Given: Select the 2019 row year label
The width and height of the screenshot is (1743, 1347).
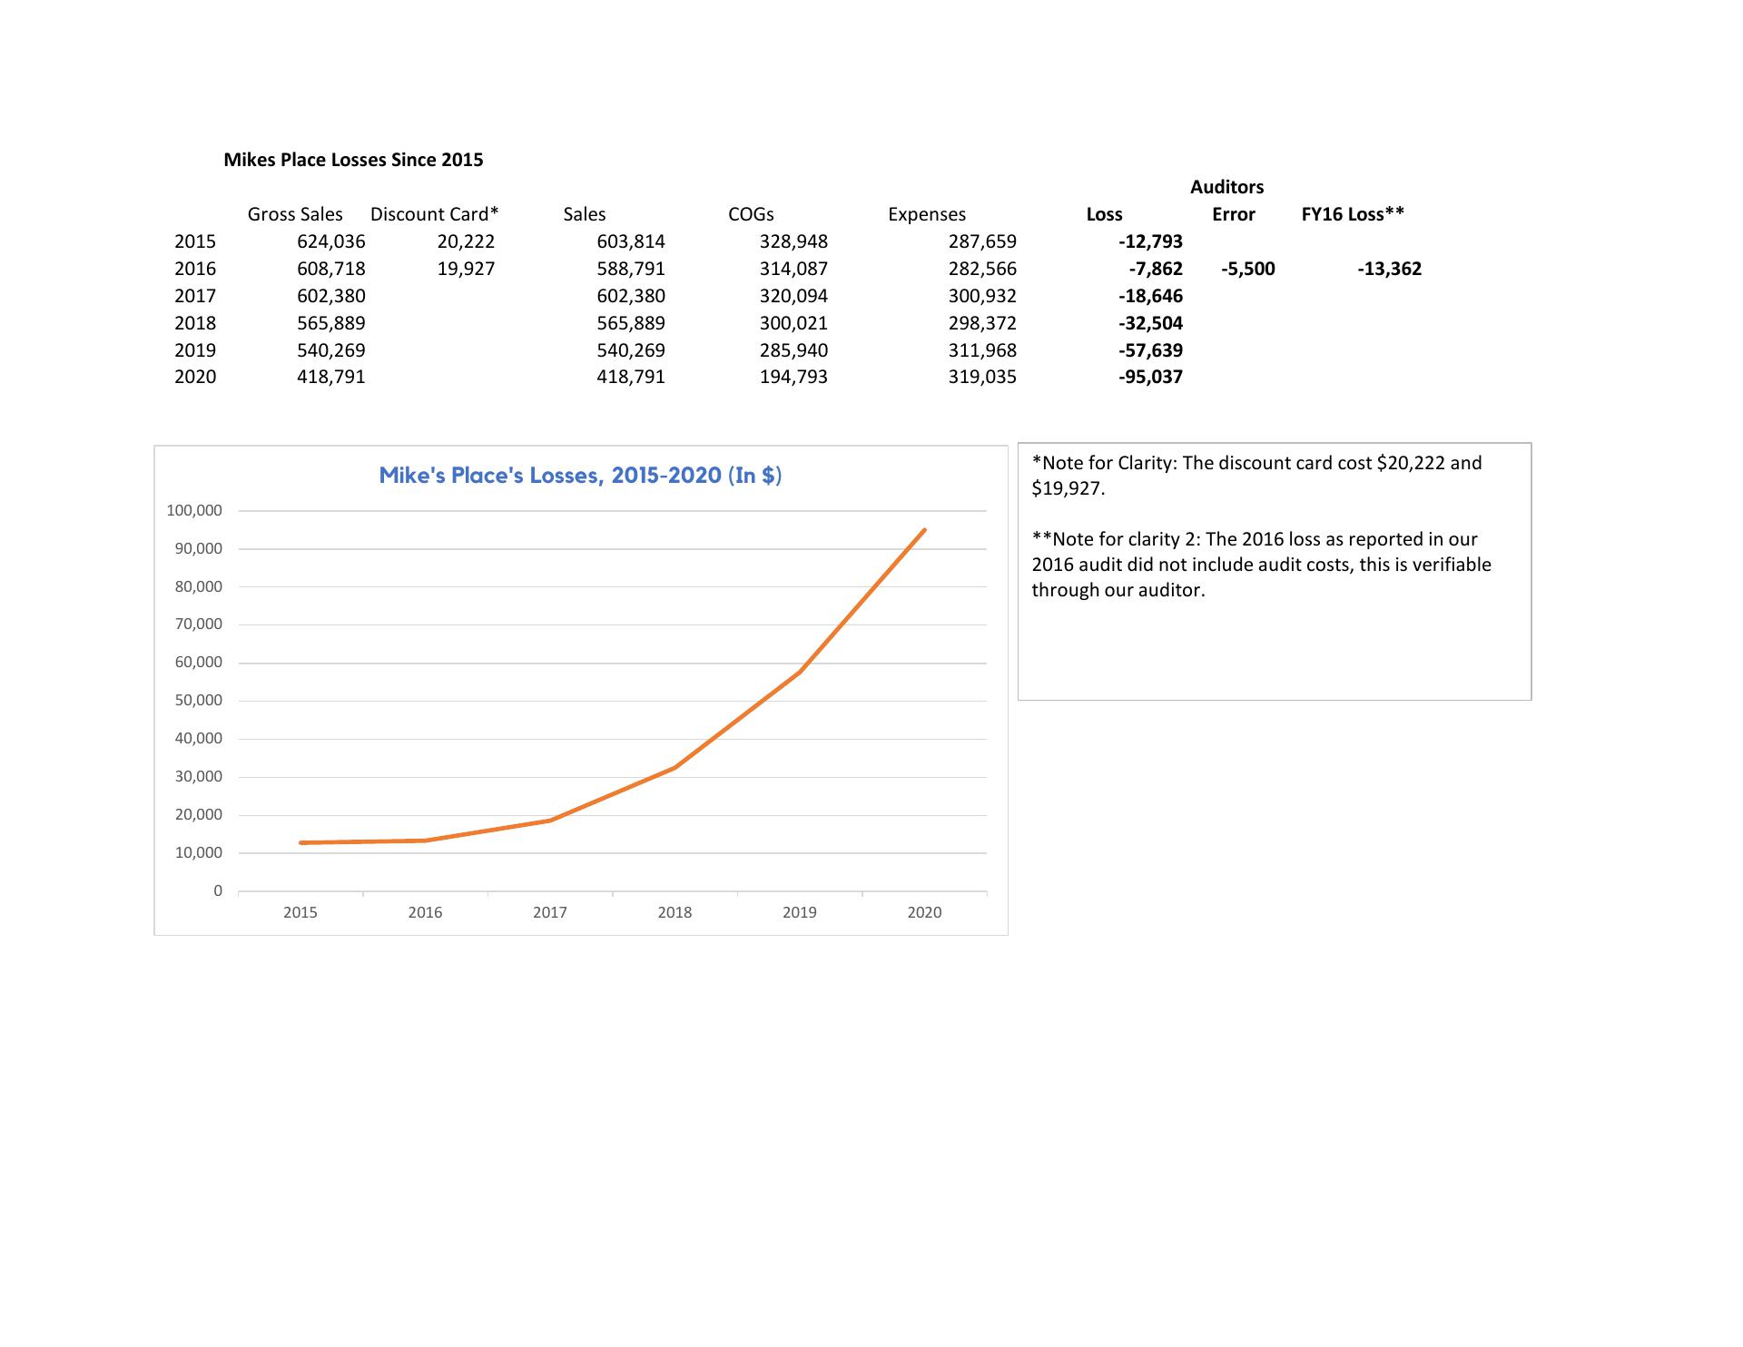Looking at the screenshot, I should (195, 350).
